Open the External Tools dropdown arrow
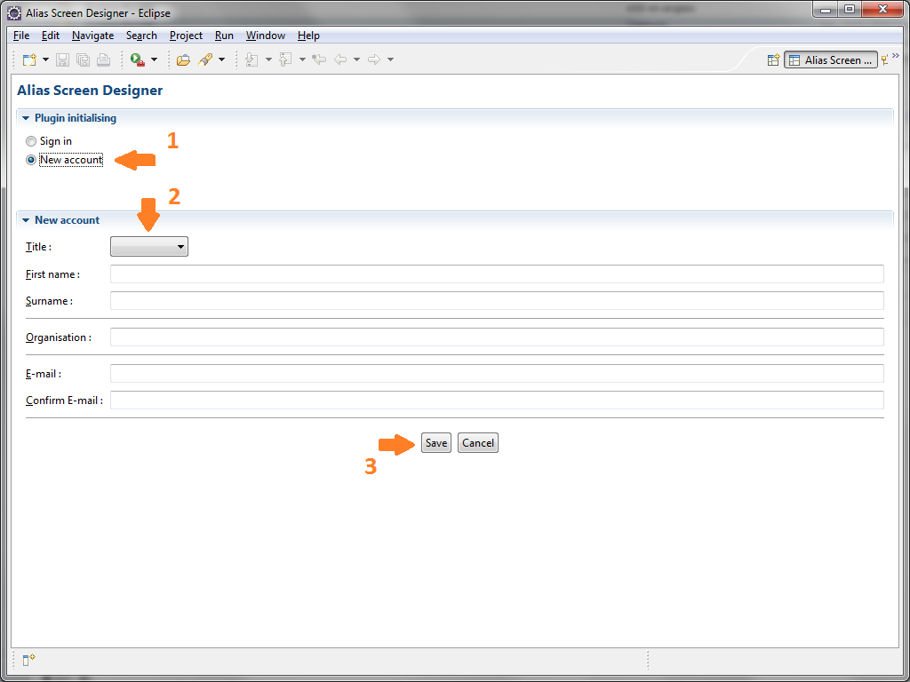This screenshot has height=682, width=910. coord(154,59)
